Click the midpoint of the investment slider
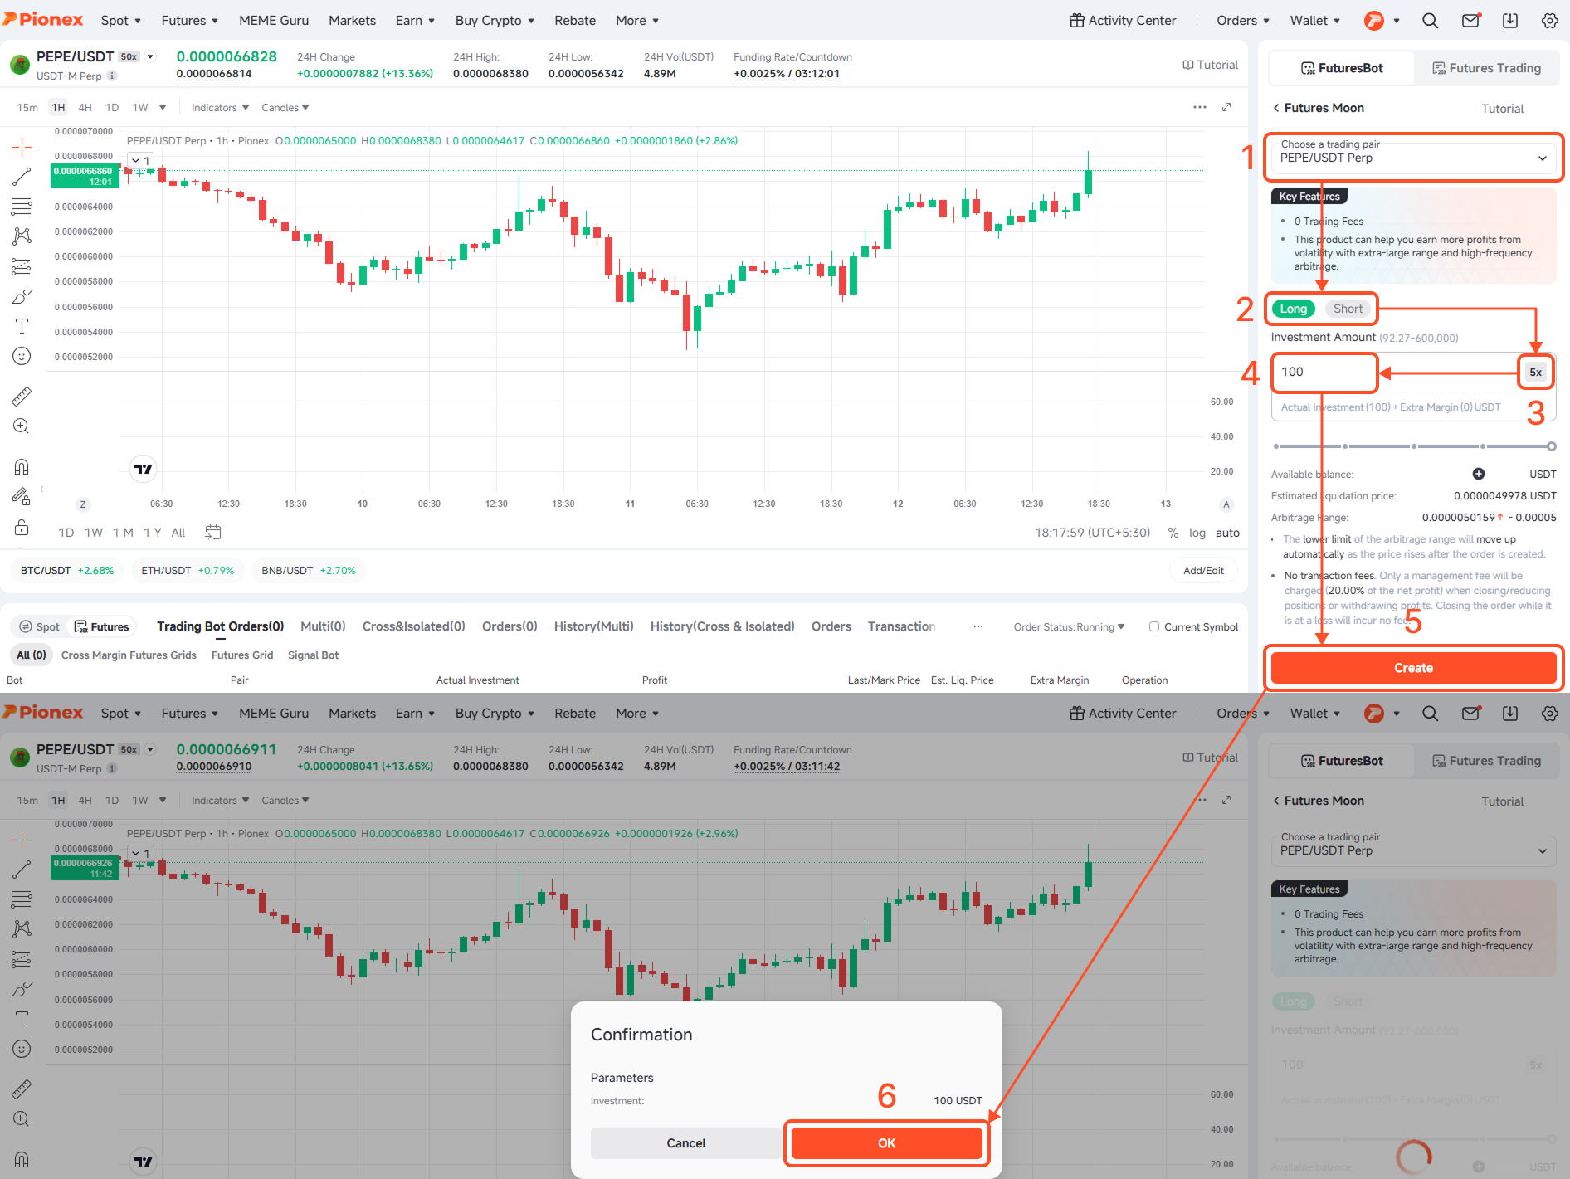The image size is (1570, 1179). [x=1413, y=446]
